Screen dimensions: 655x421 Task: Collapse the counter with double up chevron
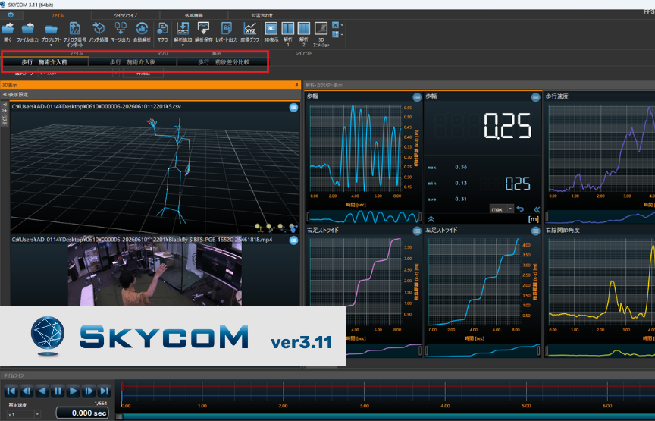431,219
